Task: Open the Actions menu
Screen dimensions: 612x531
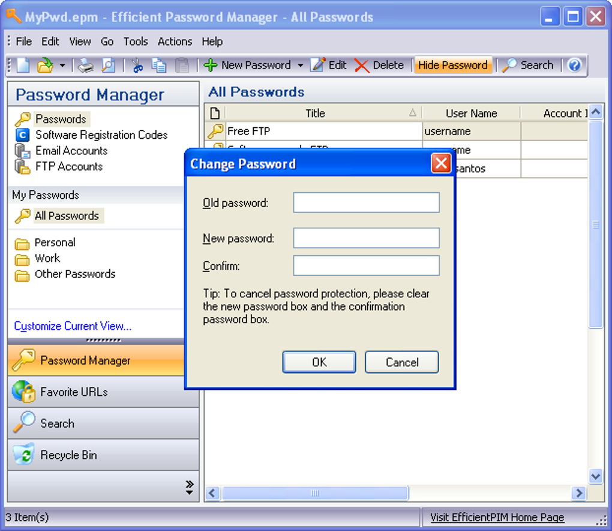Action: (175, 41)
